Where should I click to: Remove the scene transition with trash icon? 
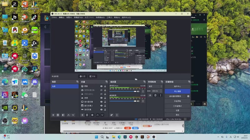[x=155, y=95]
